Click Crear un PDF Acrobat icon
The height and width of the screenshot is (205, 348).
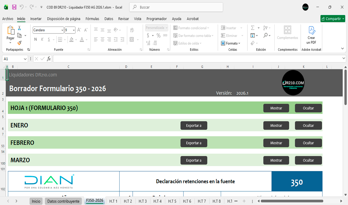tap(311, 35)
